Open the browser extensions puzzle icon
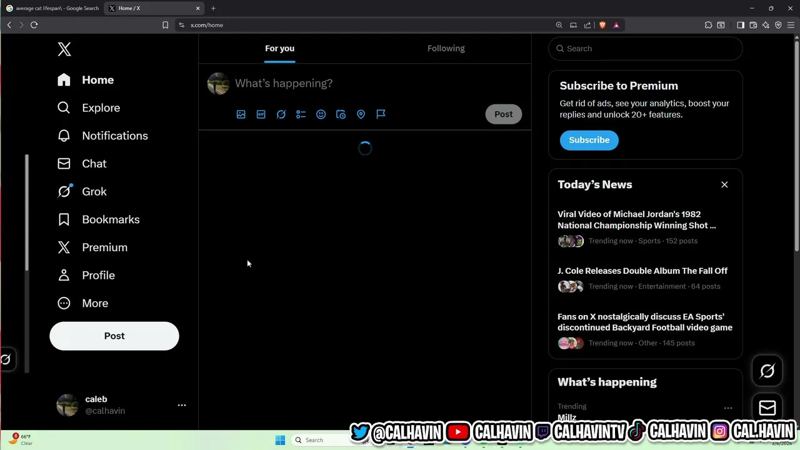 pyautogui.click(x=708, y=25)
